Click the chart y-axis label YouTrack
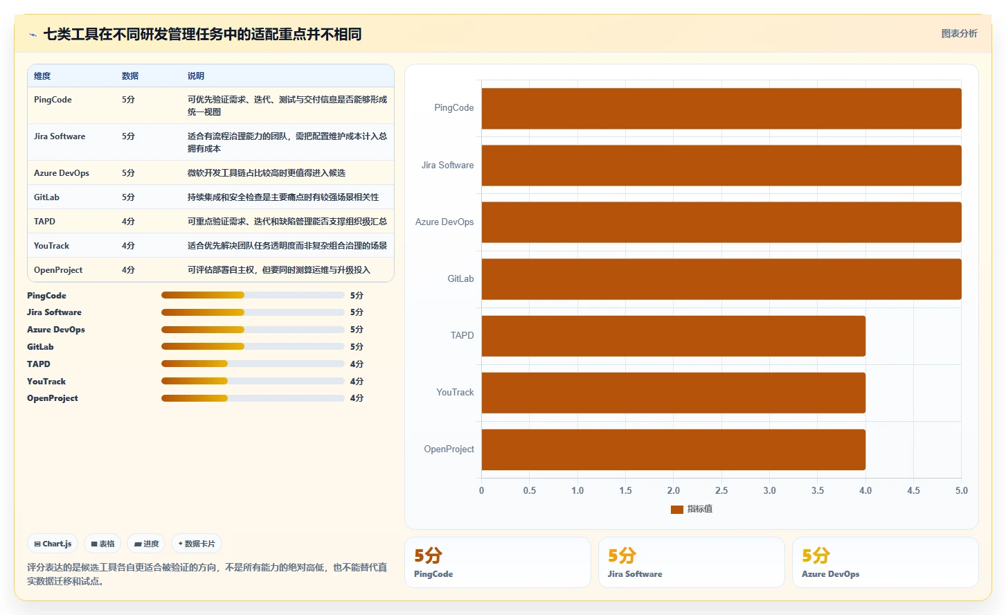1006x615 pixels. pyautogui.click(x=455, y=393)
